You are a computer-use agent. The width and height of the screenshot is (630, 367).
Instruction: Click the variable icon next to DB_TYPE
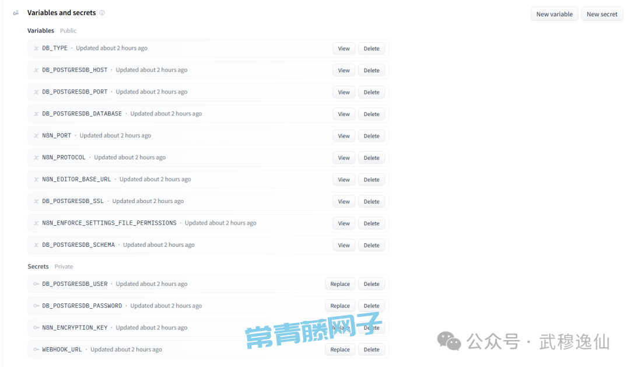click(36, 48)
